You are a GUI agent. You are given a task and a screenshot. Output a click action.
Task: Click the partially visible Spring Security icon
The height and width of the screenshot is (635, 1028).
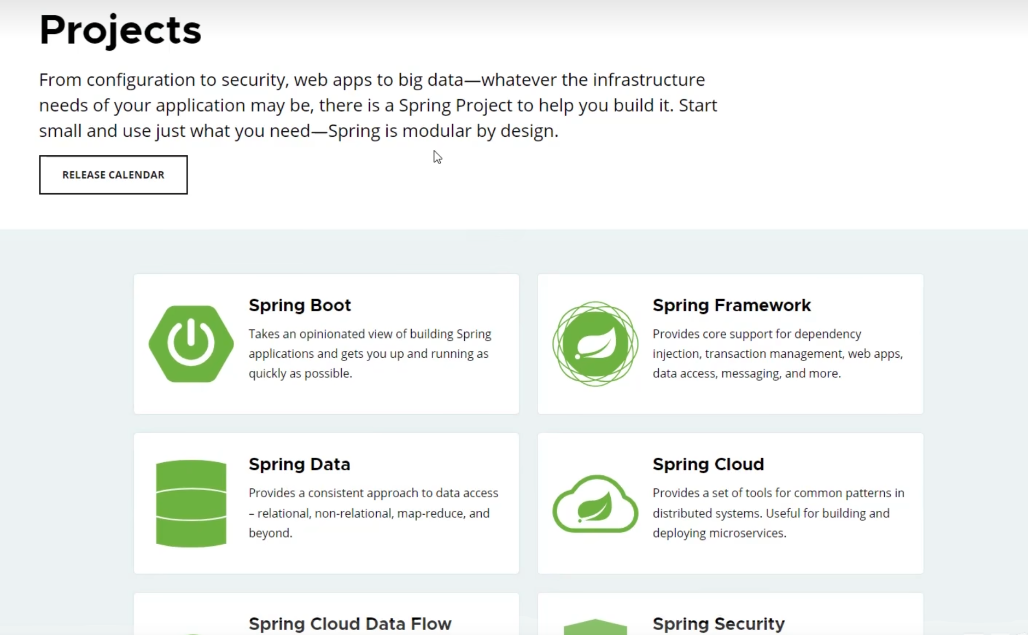(x=595, y=627)
